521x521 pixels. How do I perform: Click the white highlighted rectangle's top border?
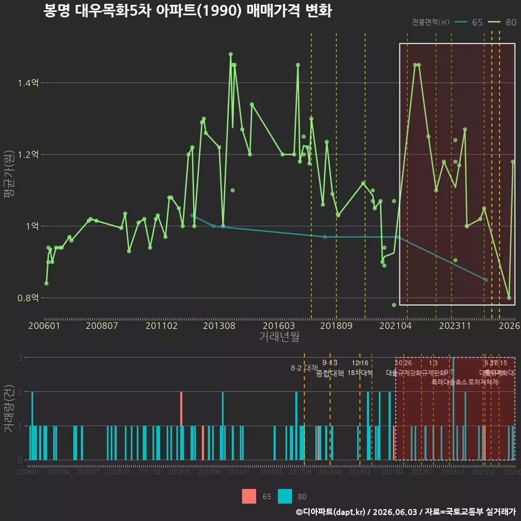tap(457, 43)
